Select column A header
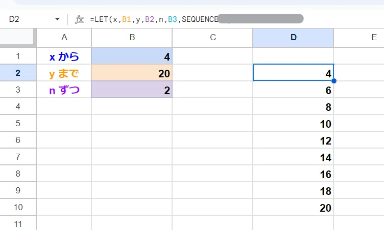Viewport: 384px width, 230px height. [x=64, y=37]
